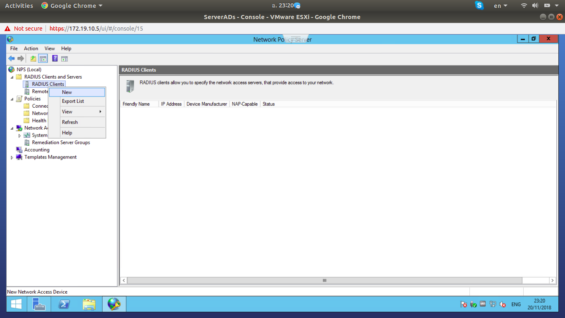This screenshot has height=318, width=565.
Task: Open the File menu
Action: point(14,48)
